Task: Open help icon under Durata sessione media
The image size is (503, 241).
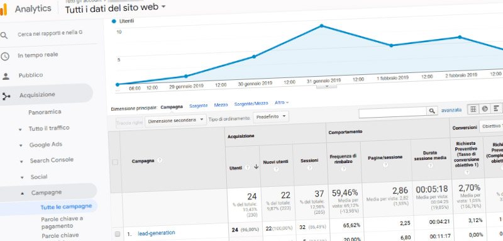Action: (431, 165)
